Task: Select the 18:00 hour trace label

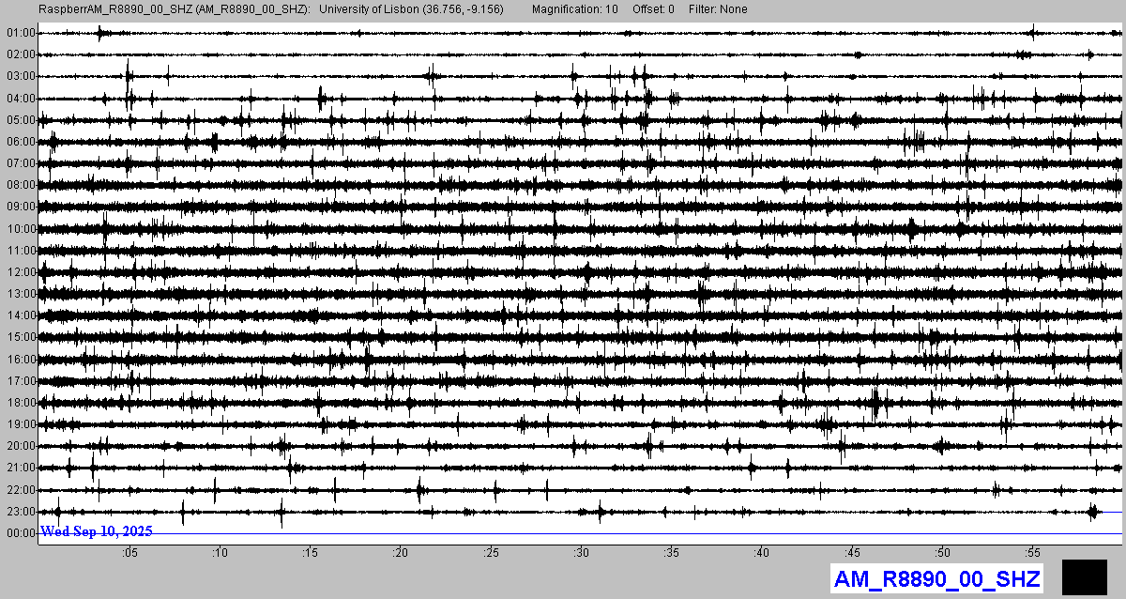Action: click(x=21, y=403)
